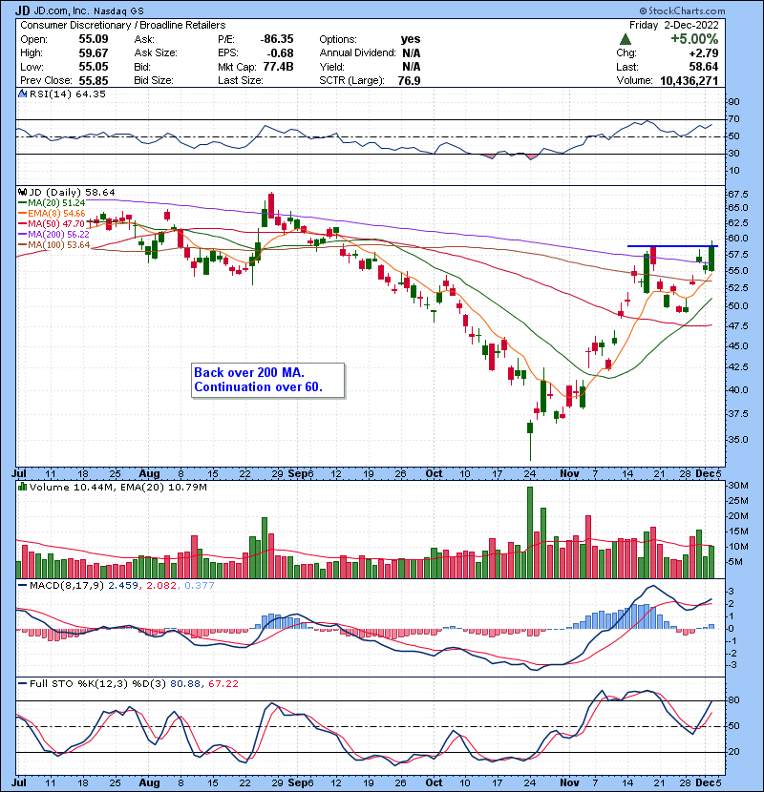Click the Last Size label
The width and height of the screenshot is (764, 792).
(x=240, y=80)
